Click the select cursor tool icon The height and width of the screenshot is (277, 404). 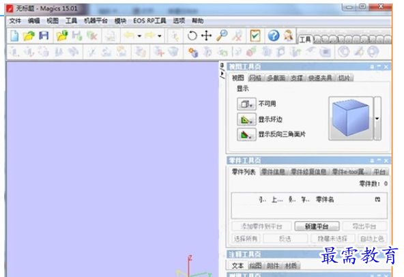(x=175, y=35)
